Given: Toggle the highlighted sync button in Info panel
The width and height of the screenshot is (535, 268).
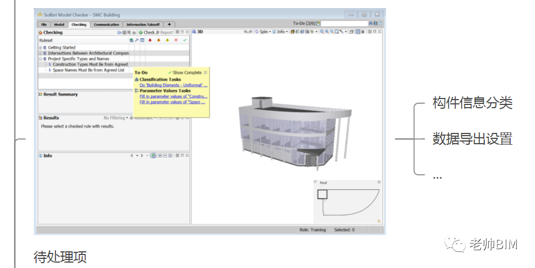Looking at the screenshot, I should [x=153, y=156].
